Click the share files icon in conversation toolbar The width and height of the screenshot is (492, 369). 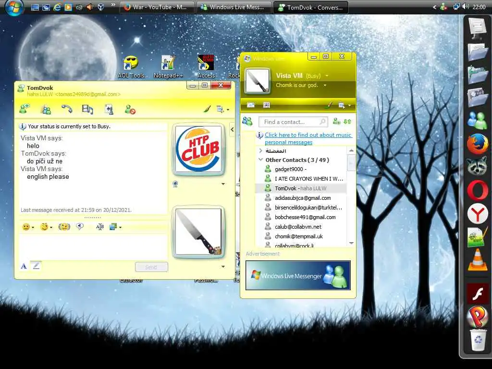click(x=109, y=109)
